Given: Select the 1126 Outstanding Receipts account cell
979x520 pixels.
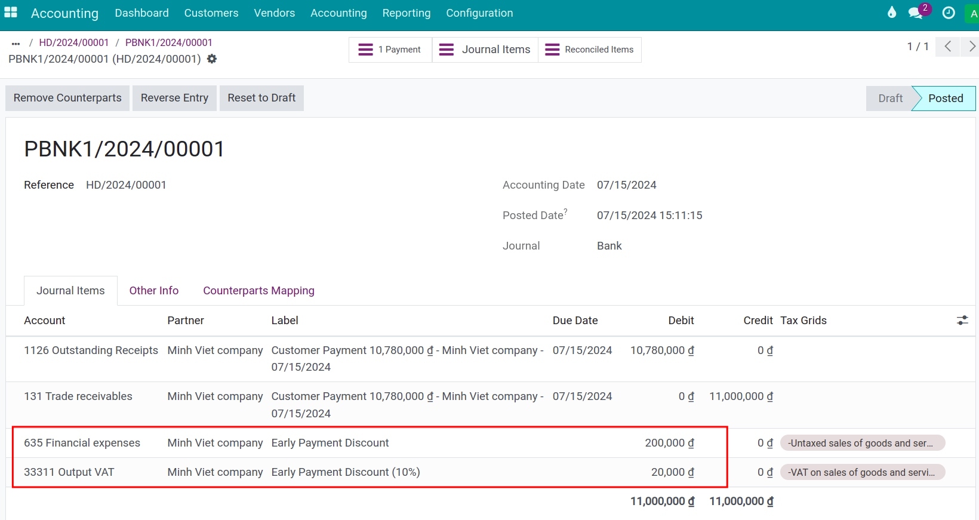Looking at the screenshot, I should pyautogui.click(x=91, y=350).
